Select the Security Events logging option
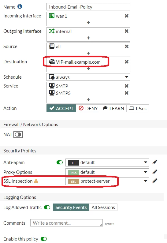The image size is (167, 243). click(71, 207)
